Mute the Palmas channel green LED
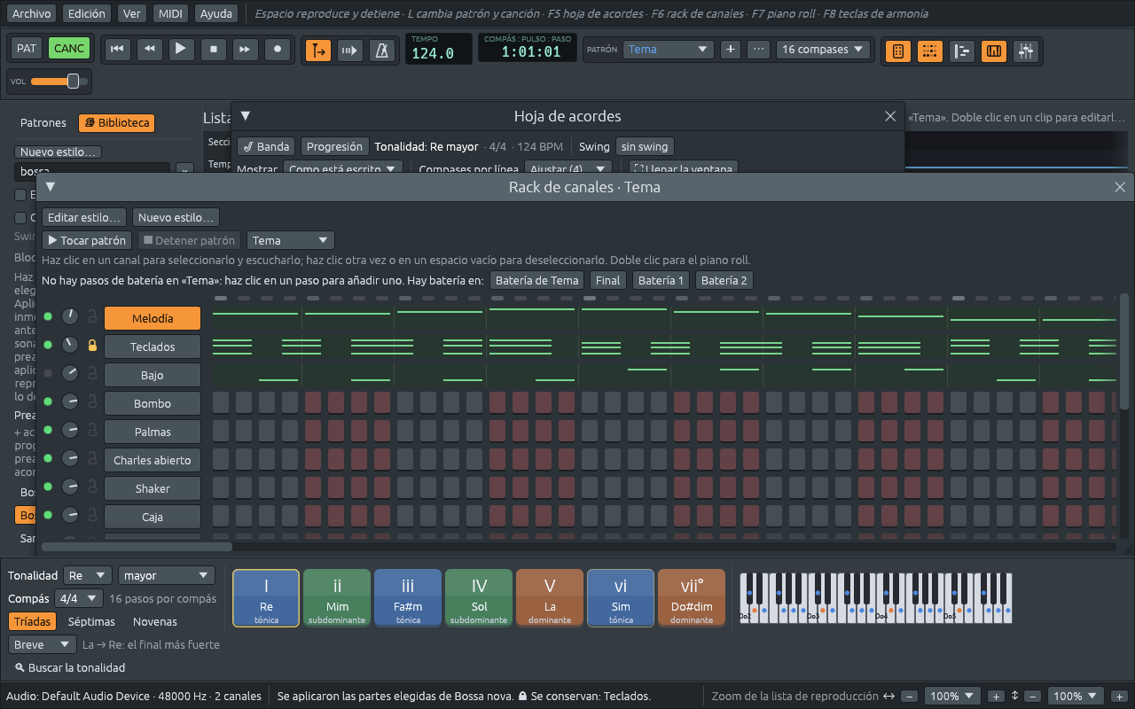Viewport: 1135px width, 709px height. [x=48, y=430]
